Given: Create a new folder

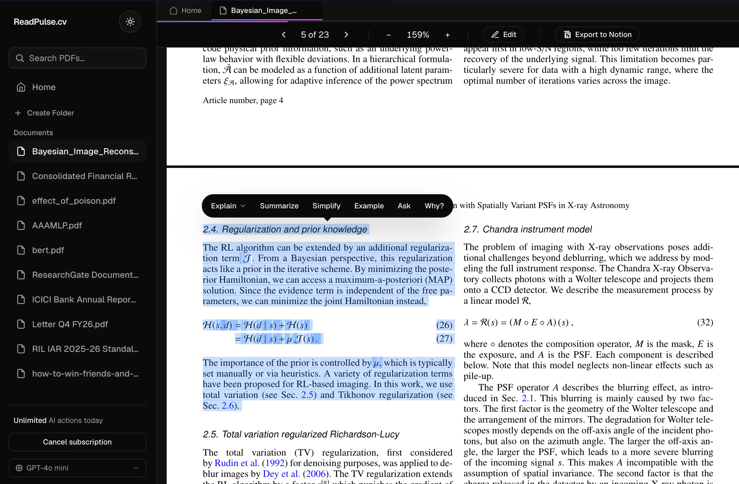Looking at the screenshot, I should pyautogui.click(x=44, y=113).
